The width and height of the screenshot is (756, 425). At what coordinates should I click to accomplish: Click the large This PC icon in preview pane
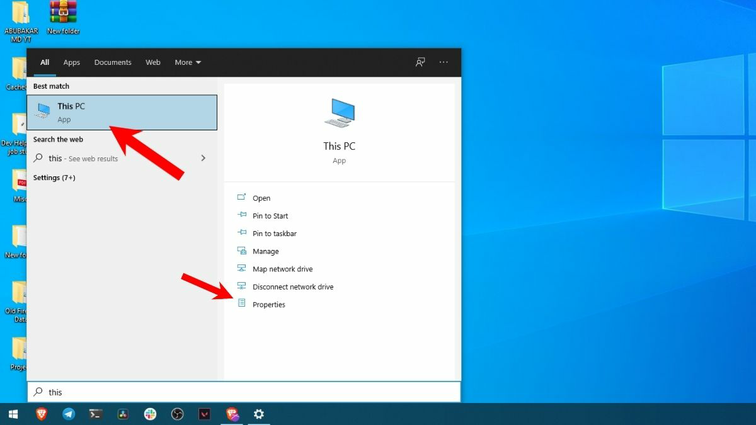pos(339,113)
